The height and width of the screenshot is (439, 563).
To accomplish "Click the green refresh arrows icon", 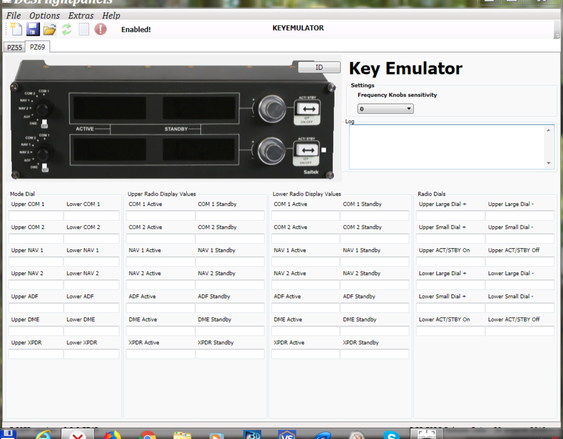I will 66,29.
